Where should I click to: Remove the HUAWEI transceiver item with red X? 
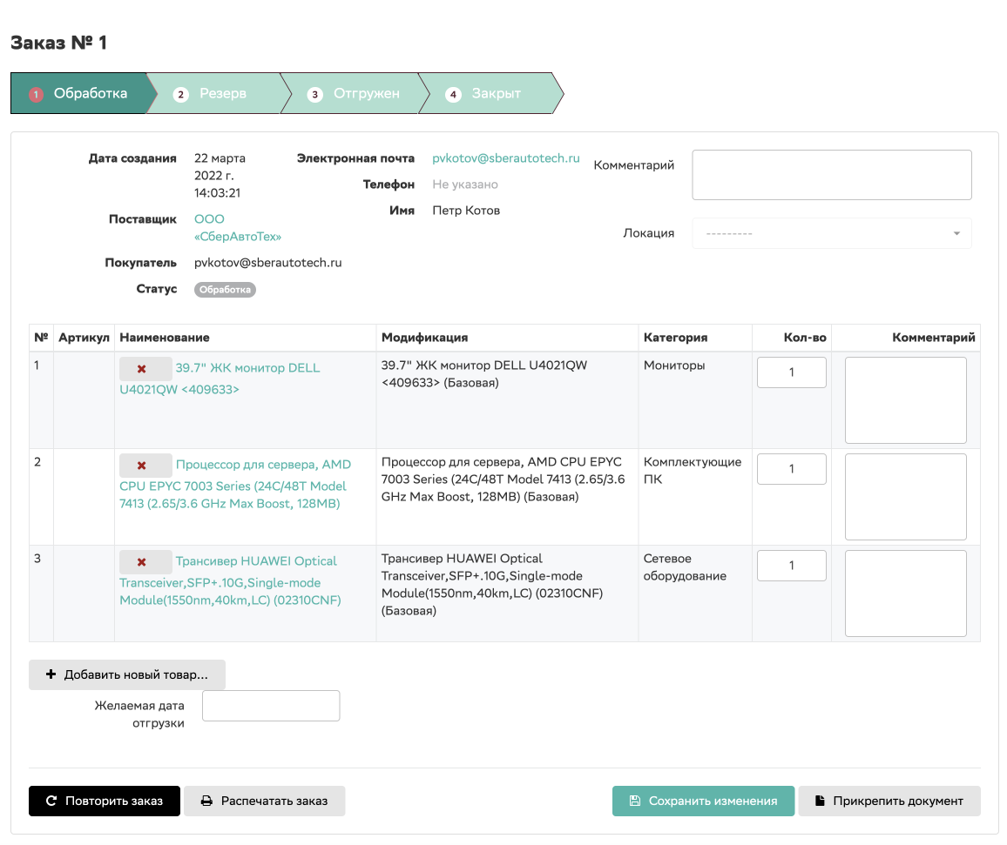point(142,561)
